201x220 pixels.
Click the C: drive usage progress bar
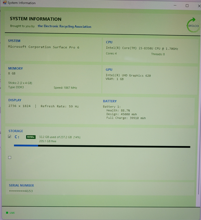point(102,146)
